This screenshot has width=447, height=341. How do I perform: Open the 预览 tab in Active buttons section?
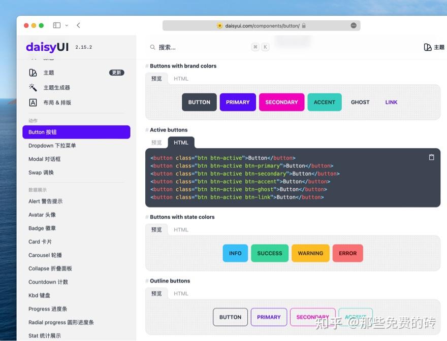[x=156, y=143]
